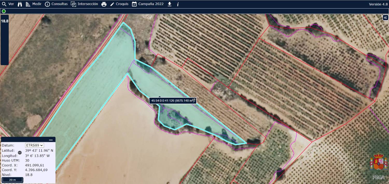Click the binoculars search icon
389x184 pixels.
coord(20,4)
